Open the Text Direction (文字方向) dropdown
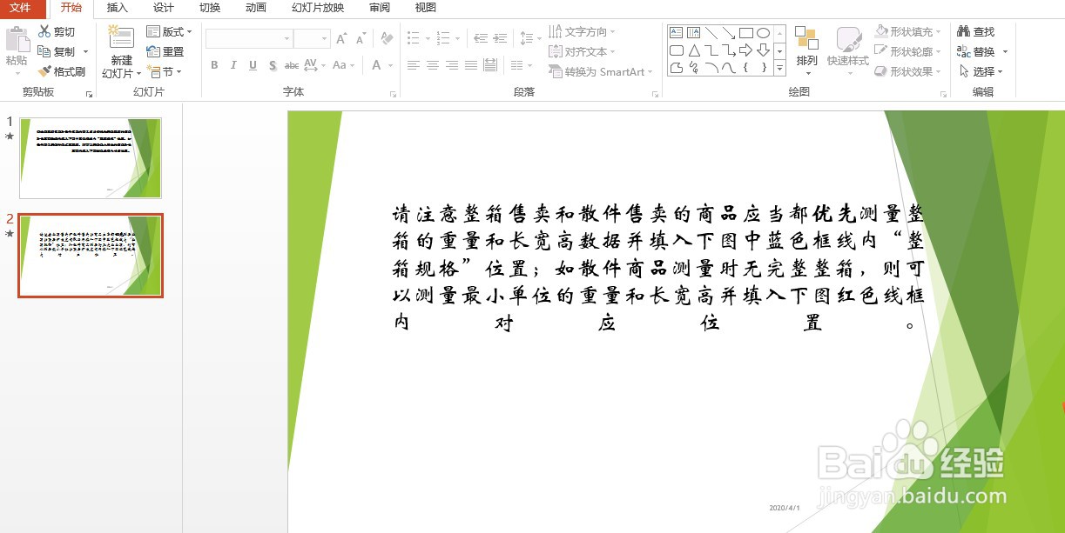 [583, 31]
